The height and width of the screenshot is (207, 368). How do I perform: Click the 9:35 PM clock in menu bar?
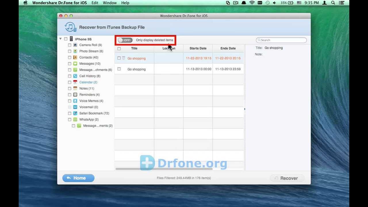[x=311, y=3]
